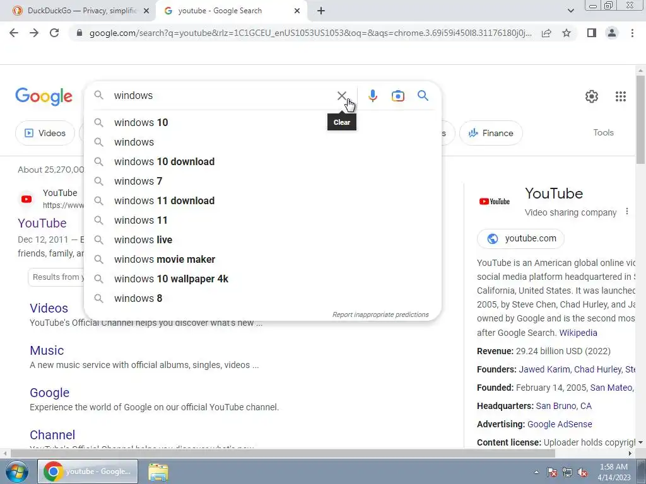Filter results by Videos
The width and height of the screenshot is (646, 484).
point(45,133)
